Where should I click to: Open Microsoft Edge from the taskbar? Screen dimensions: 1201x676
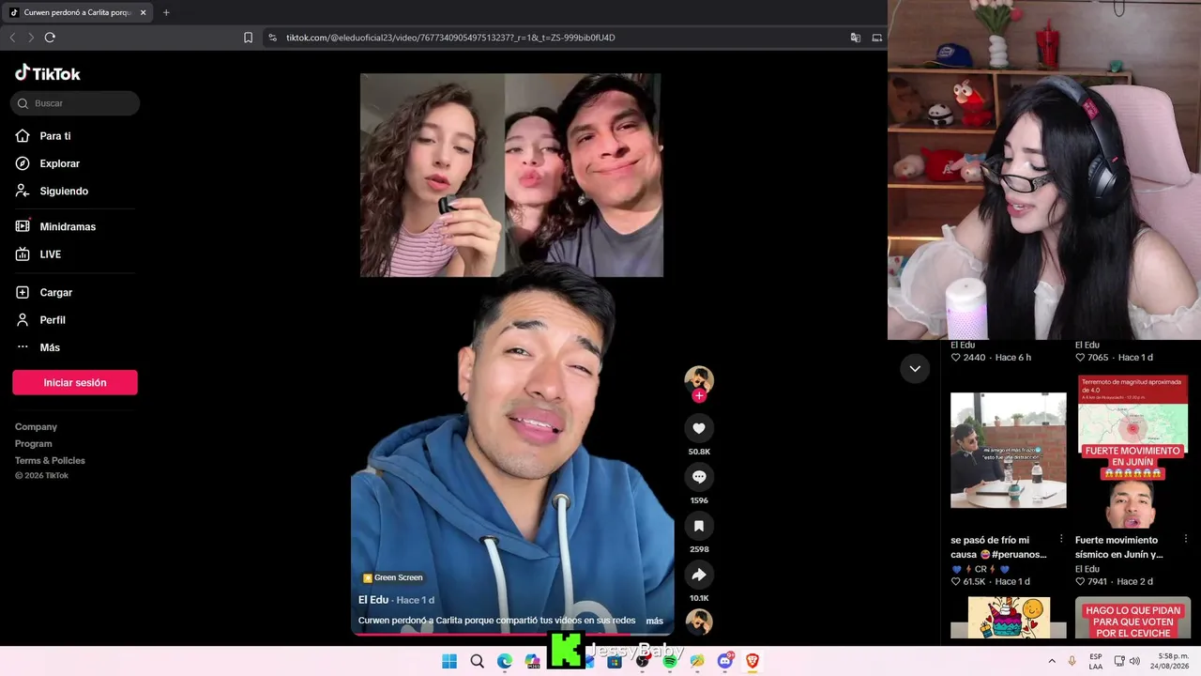tap(505, 661)
